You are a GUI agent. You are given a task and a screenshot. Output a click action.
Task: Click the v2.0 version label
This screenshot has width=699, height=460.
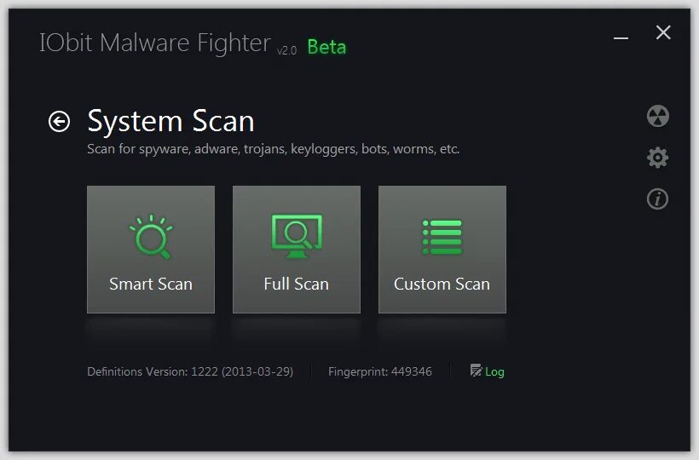pyautogui.click(x=286, y=50)
